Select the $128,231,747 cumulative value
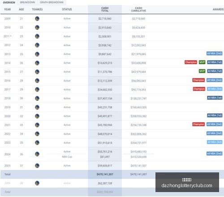224x197 pixels. coord(138,98)
